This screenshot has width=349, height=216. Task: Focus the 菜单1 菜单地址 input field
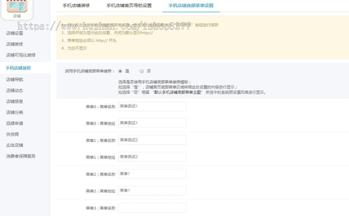pos(152,157)
